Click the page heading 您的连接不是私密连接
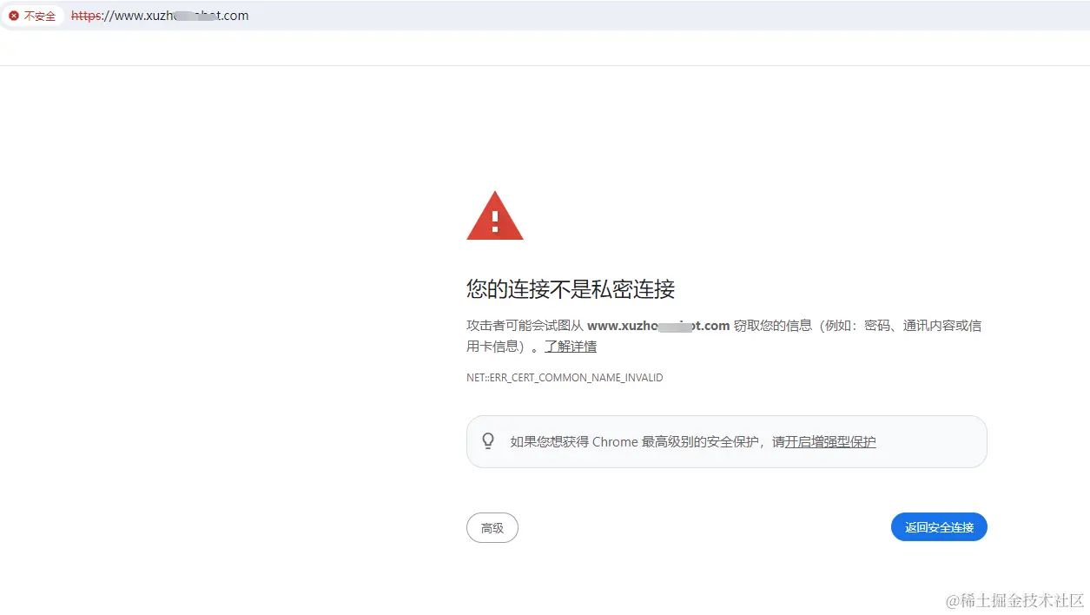Screen dimensions: 1090x615 click(x=571, y=289)
